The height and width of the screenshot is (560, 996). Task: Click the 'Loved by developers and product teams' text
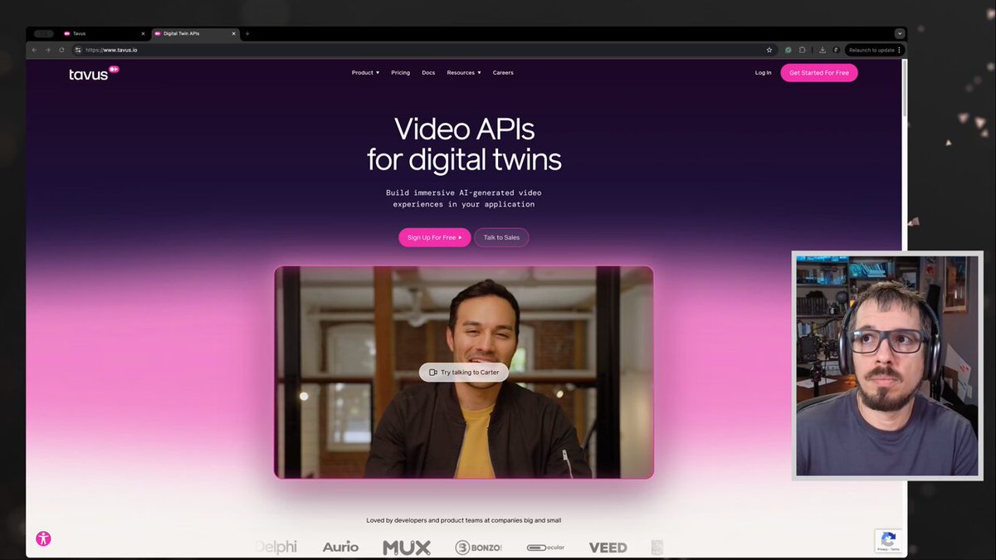click(464, 520)
